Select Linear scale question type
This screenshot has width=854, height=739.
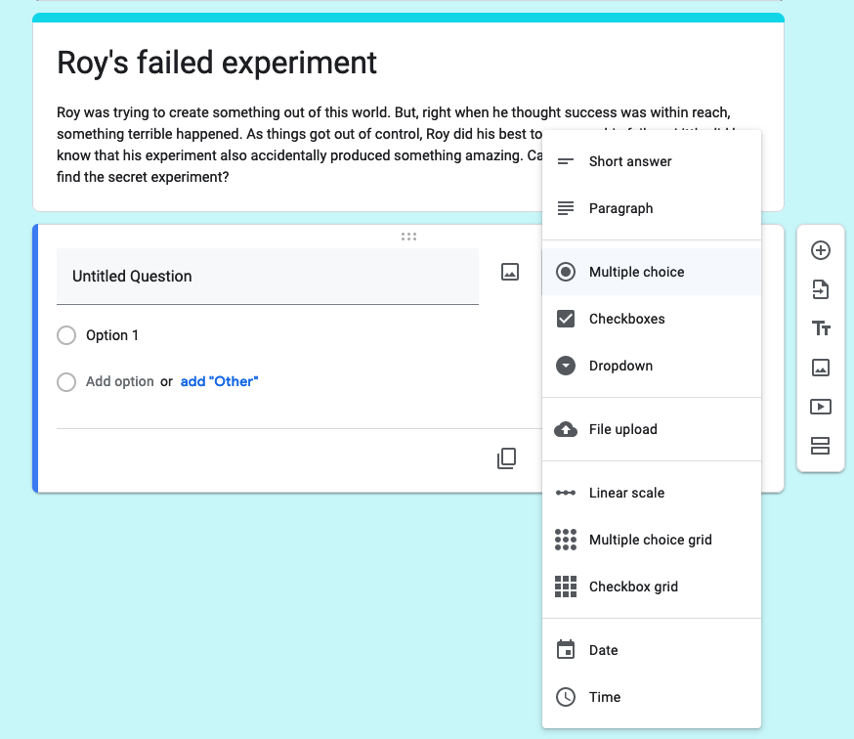[626, 493]
